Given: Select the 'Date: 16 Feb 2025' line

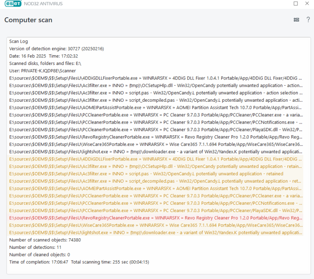Looking at the screenshot, I should [43, 56].
